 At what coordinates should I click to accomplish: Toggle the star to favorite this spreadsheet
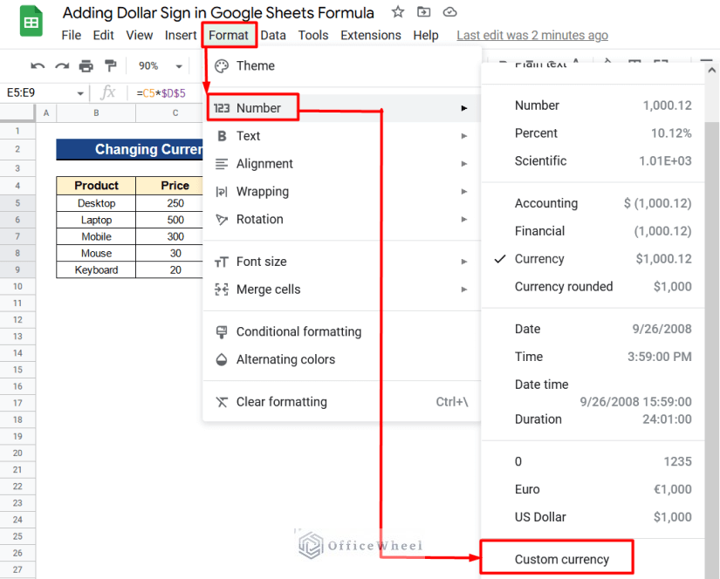(x=397, y=12)
